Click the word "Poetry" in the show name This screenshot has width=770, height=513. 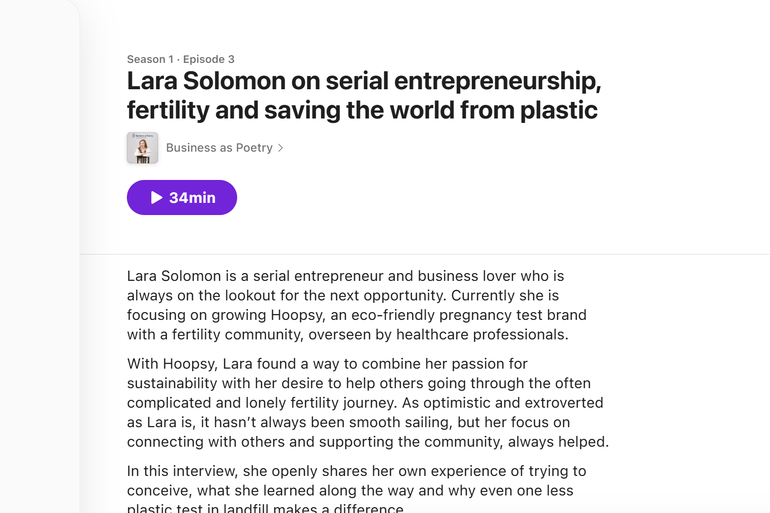(x=254, y=148)
